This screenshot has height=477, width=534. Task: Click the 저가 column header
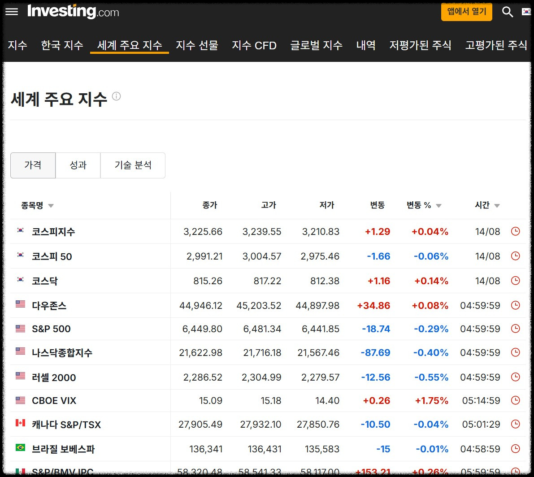click(x=327, y=205)
